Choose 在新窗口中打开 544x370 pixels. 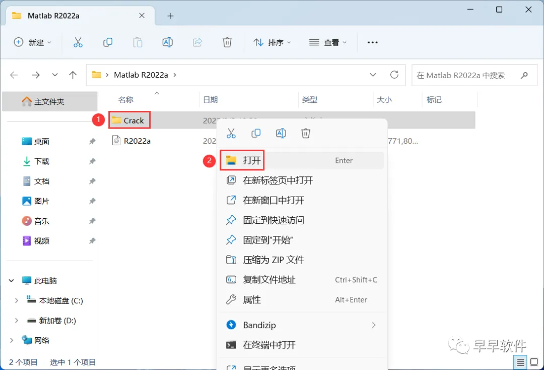point(302,200)
